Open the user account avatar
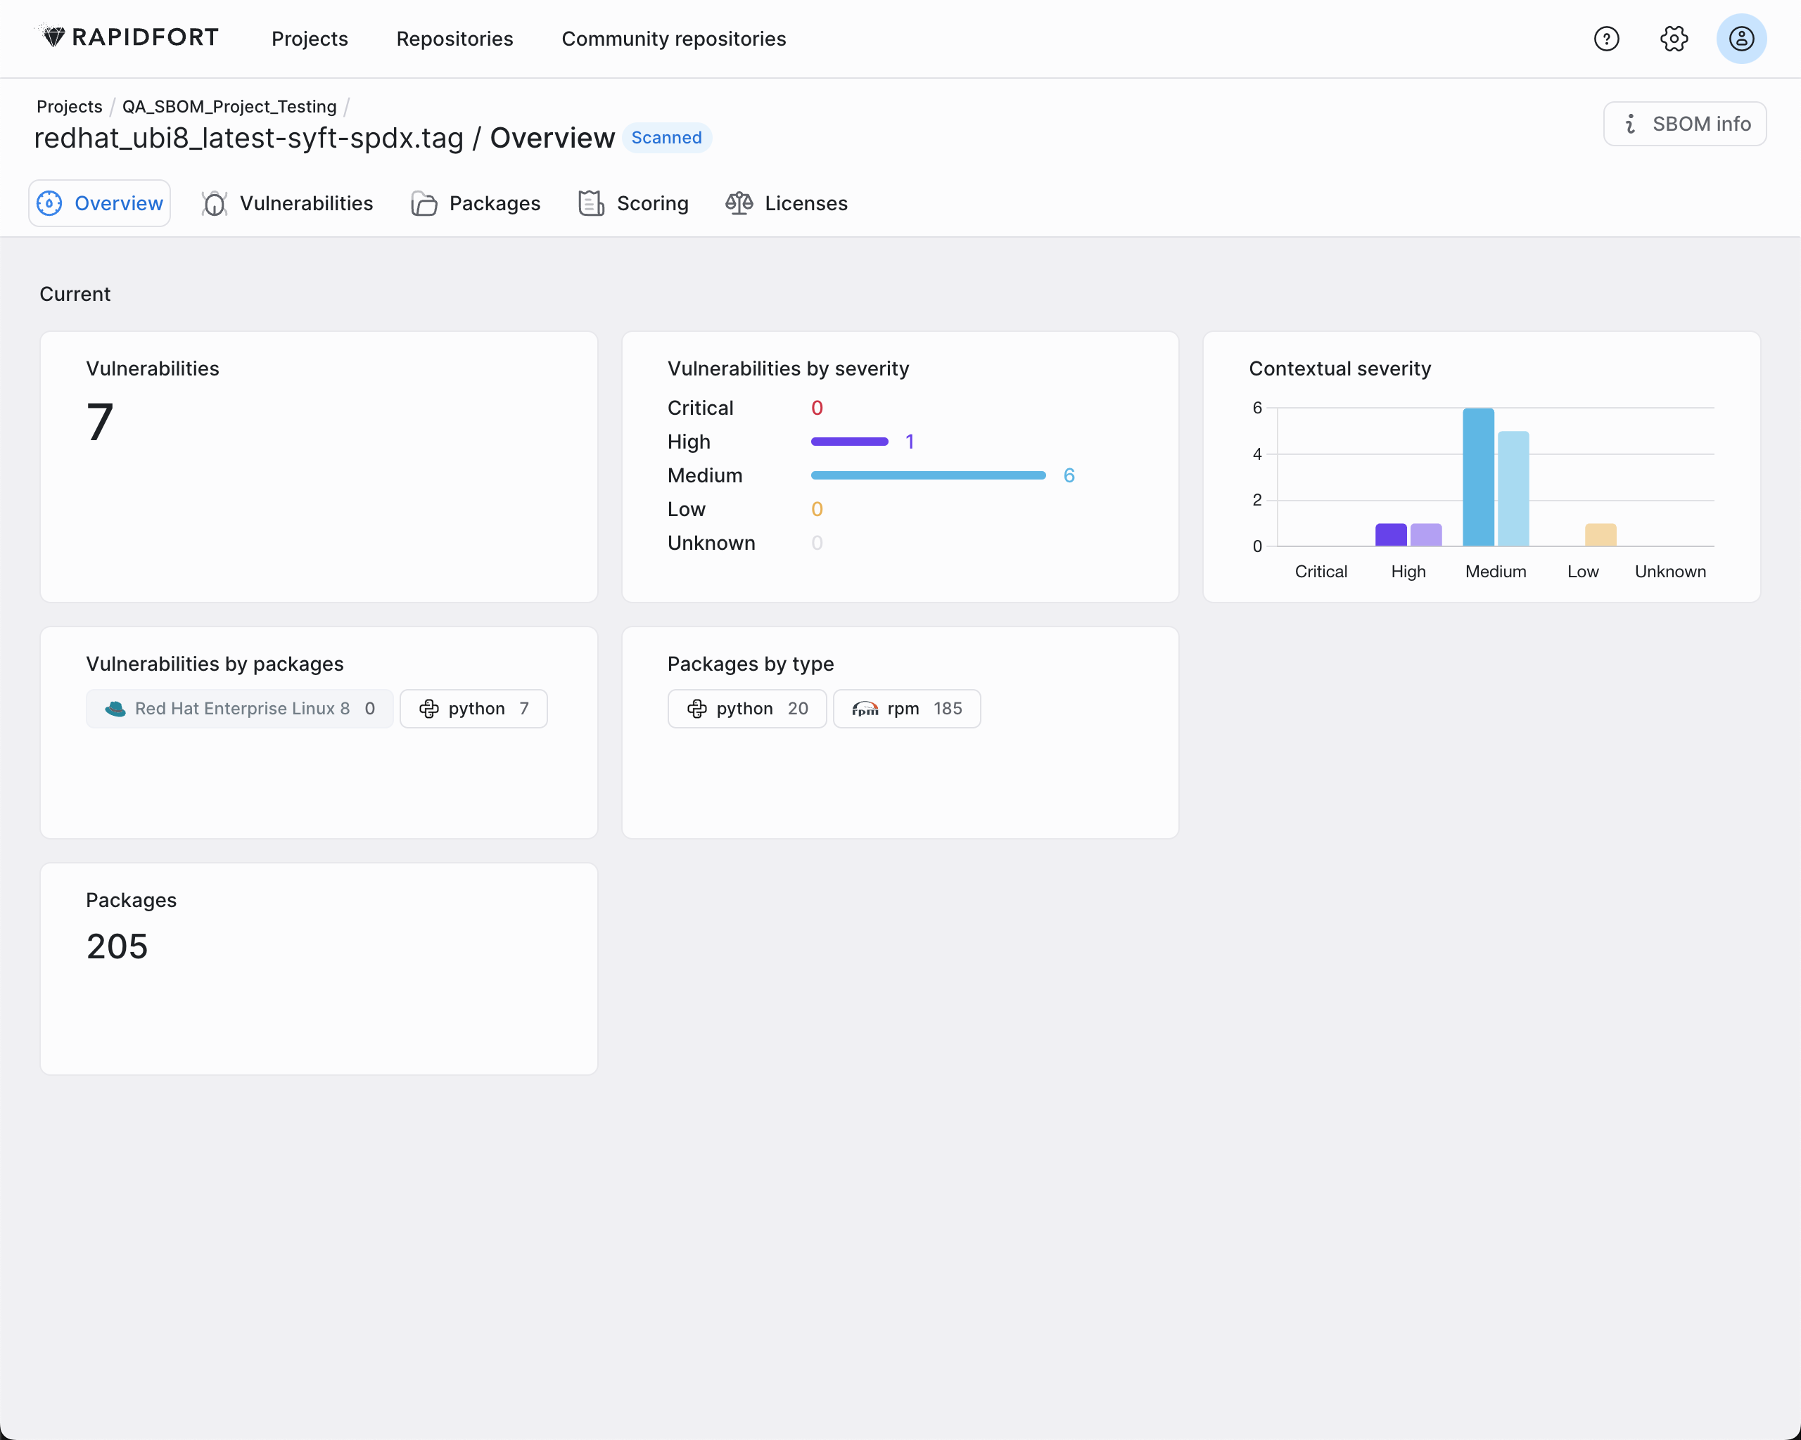Image resolution: width=1801 pixels, height=1440 pixels. pyautogui.click(x=1741, y=39)
